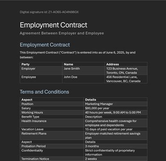Click the blue Employment Contract section heading

[45, 45]
